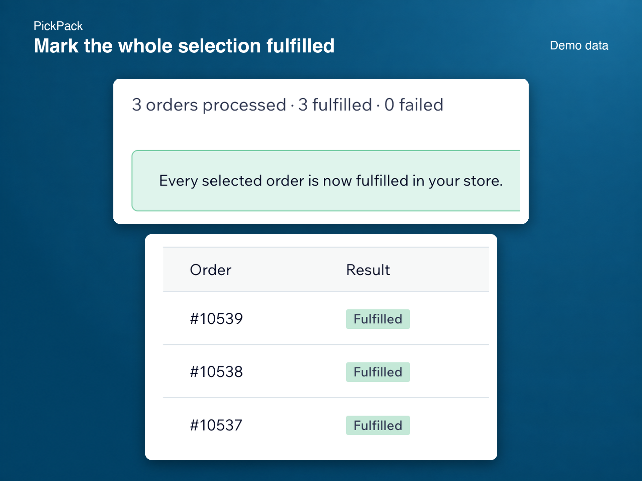
Task: Open order #10539
Action: [x=216, y=319]
